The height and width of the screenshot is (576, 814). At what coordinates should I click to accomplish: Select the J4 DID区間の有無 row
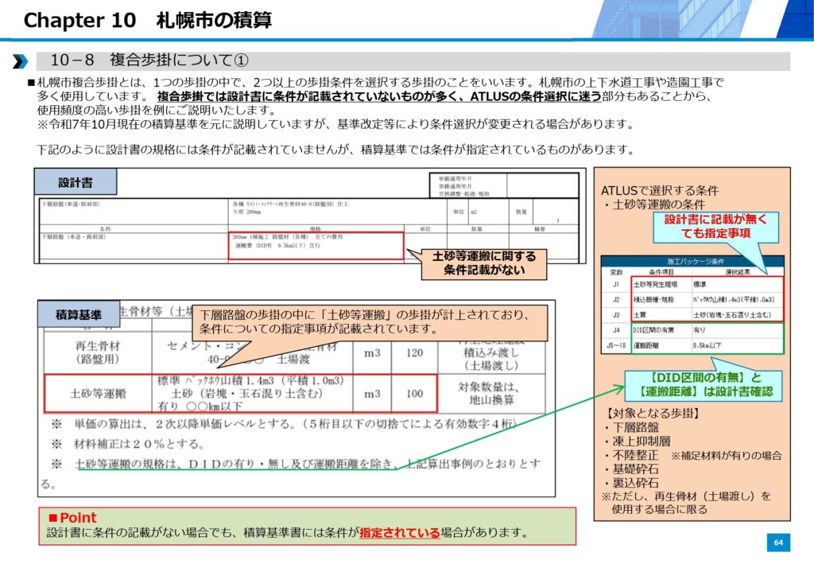pyautogui.click(x=692, y=330)
